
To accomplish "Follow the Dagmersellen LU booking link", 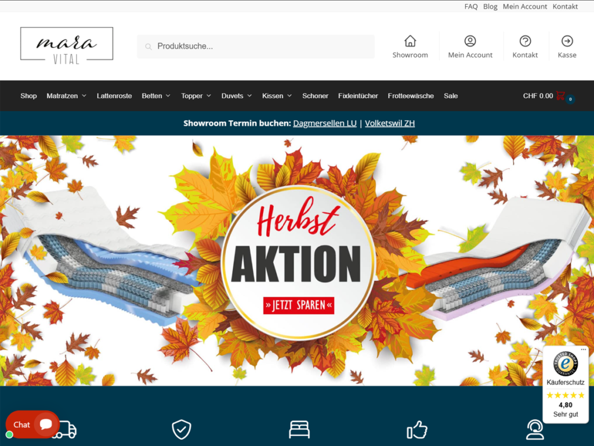I will (x=325, y=123).
